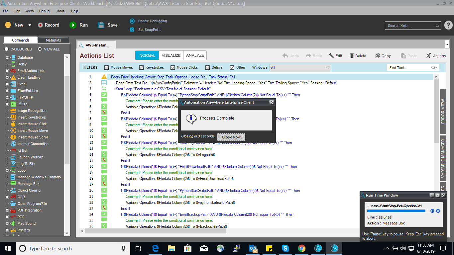Toggle the Other filter checkbox

pyautogui.click(x=232, y=67)
